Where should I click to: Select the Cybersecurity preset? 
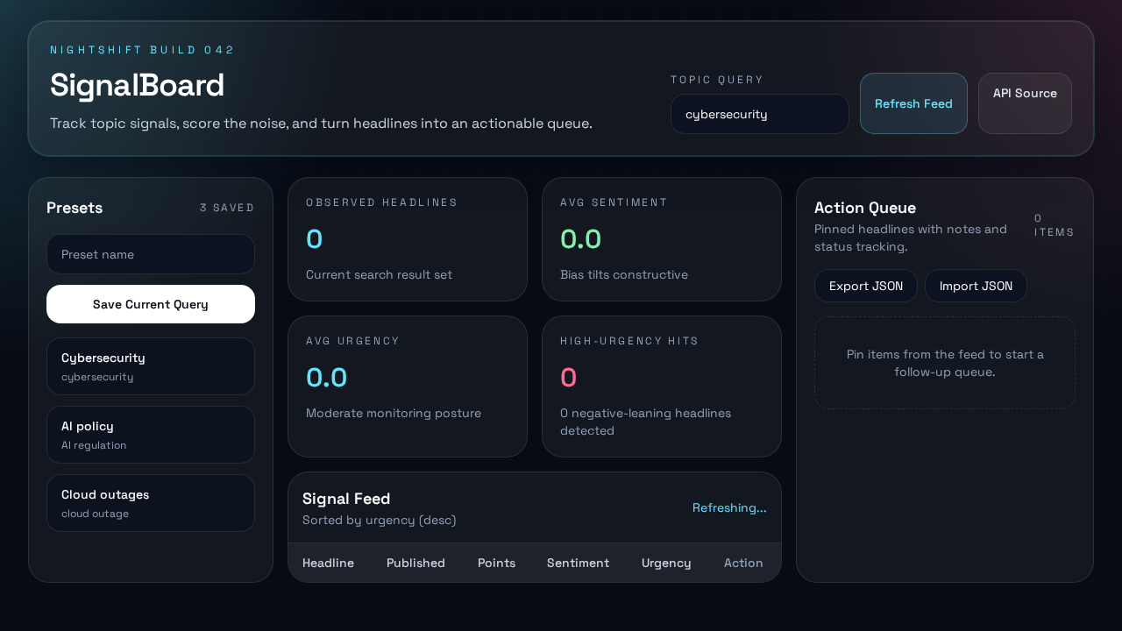[x=150, y=366]
